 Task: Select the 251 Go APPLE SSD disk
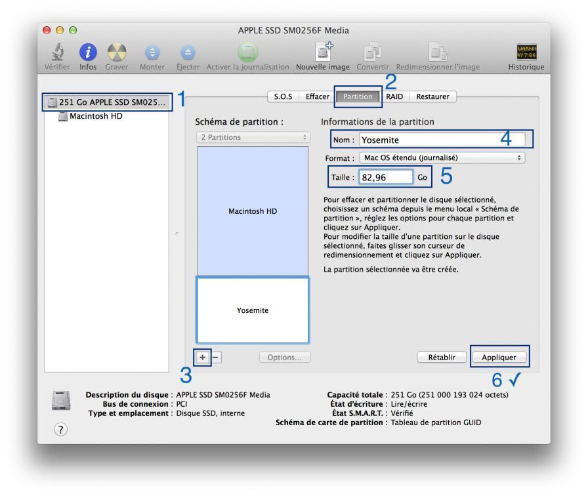[x=107, y=102]
